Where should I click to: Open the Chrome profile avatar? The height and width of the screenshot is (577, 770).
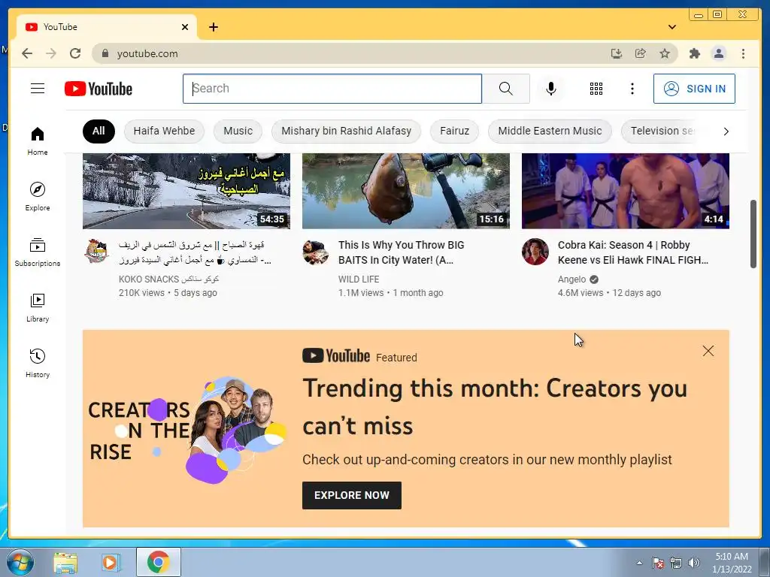pos(718,53)
